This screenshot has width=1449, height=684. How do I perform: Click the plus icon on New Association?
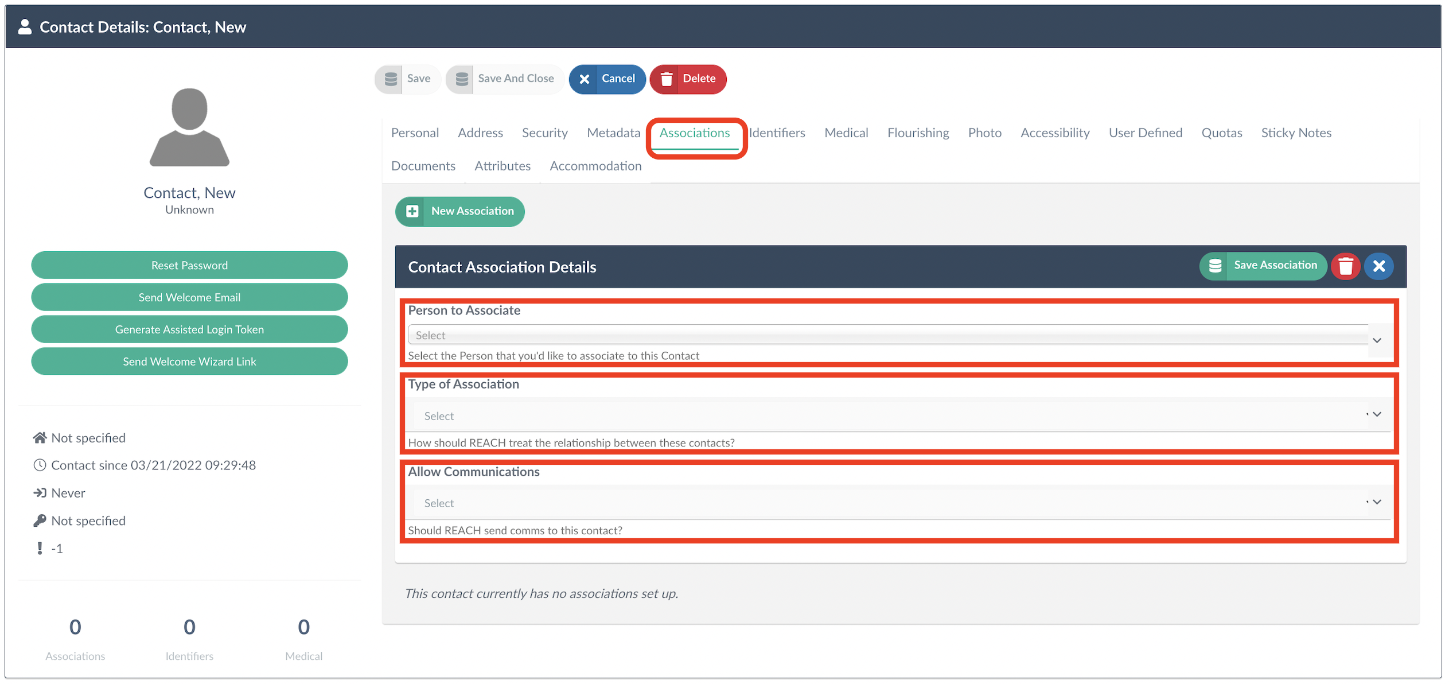coord(412,211)
